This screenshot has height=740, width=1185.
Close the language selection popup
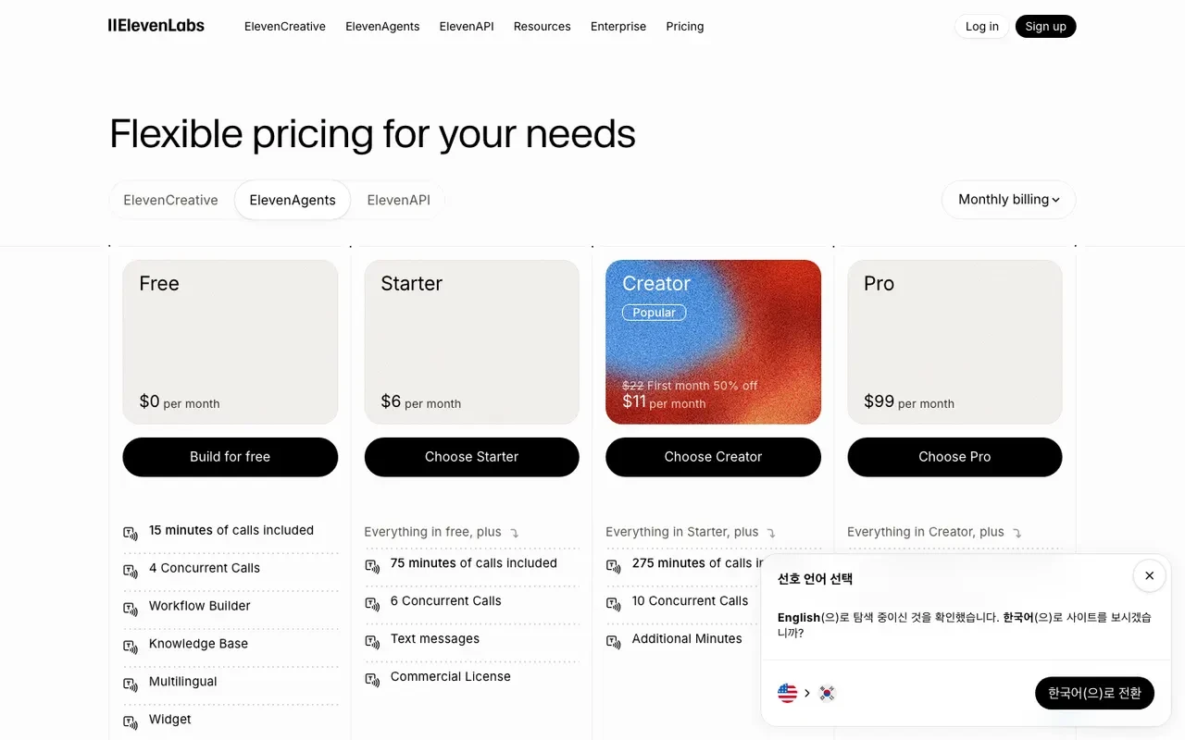click(1149, 575)
